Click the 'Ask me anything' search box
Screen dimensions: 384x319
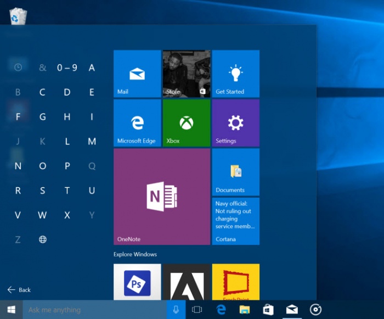tap(94, 310)
